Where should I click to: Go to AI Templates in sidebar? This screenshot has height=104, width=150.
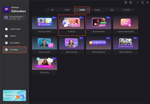15,43
